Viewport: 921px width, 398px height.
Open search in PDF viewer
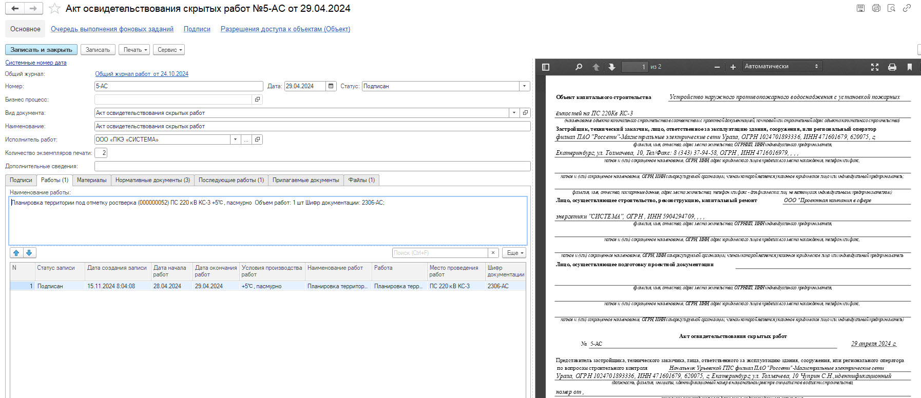point(579,67)
